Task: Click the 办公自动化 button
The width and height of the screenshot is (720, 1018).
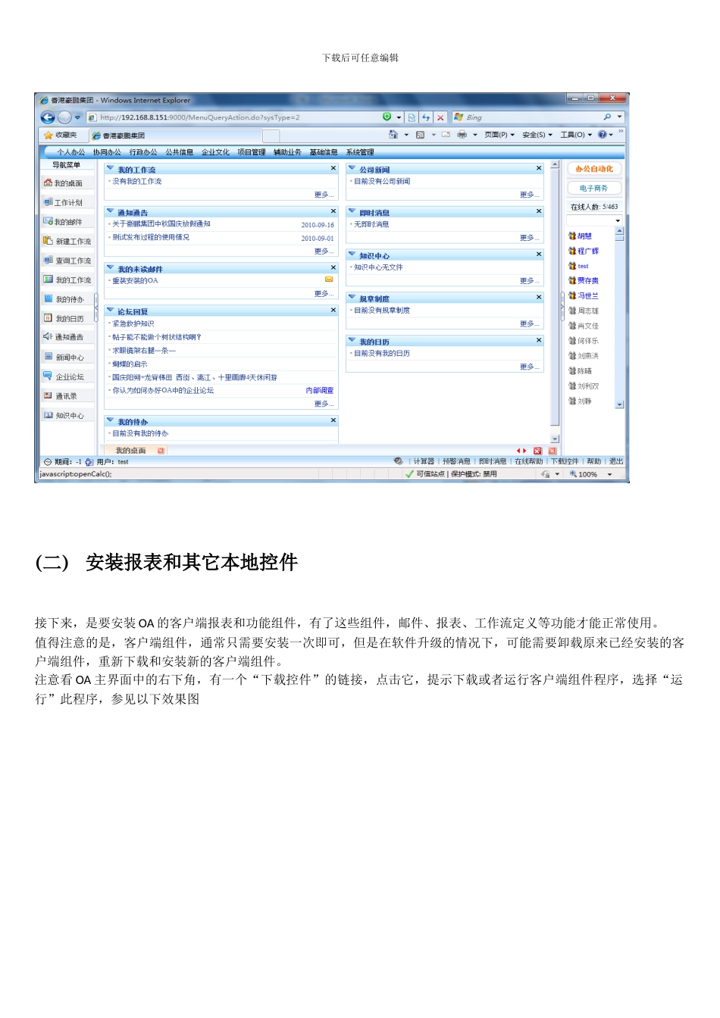Action: pos(594,169)
